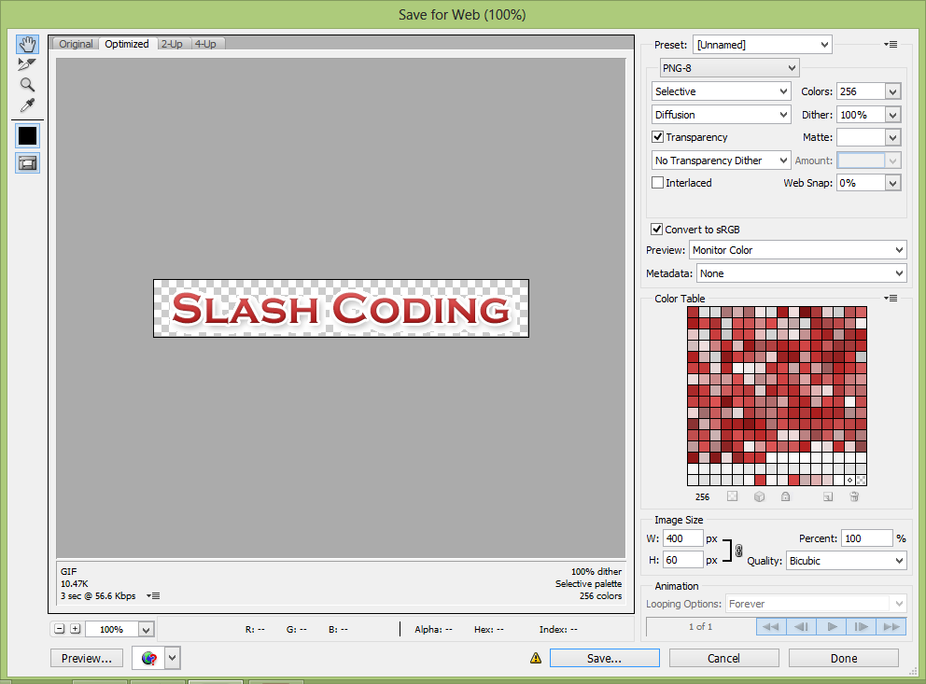Screen dimensions: 926x684
Task: Click the previous frame animation button
Action: pos(802,626)
